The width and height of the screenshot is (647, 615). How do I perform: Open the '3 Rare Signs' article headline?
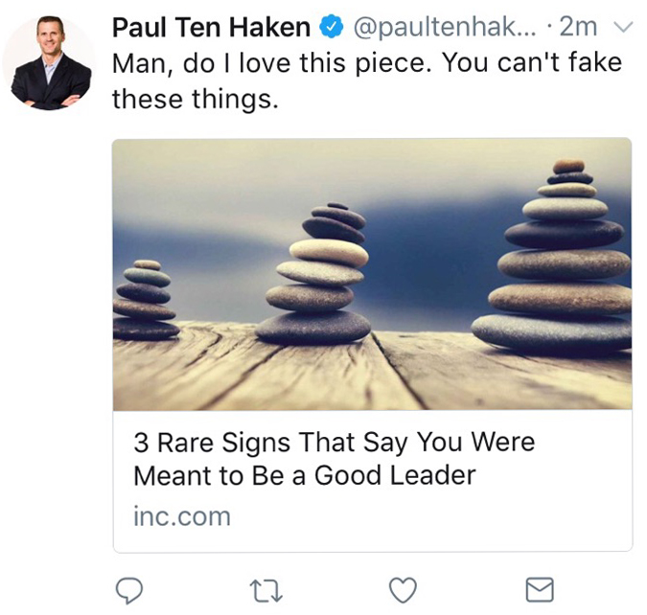pyautogui.click(x=335, y=459)
